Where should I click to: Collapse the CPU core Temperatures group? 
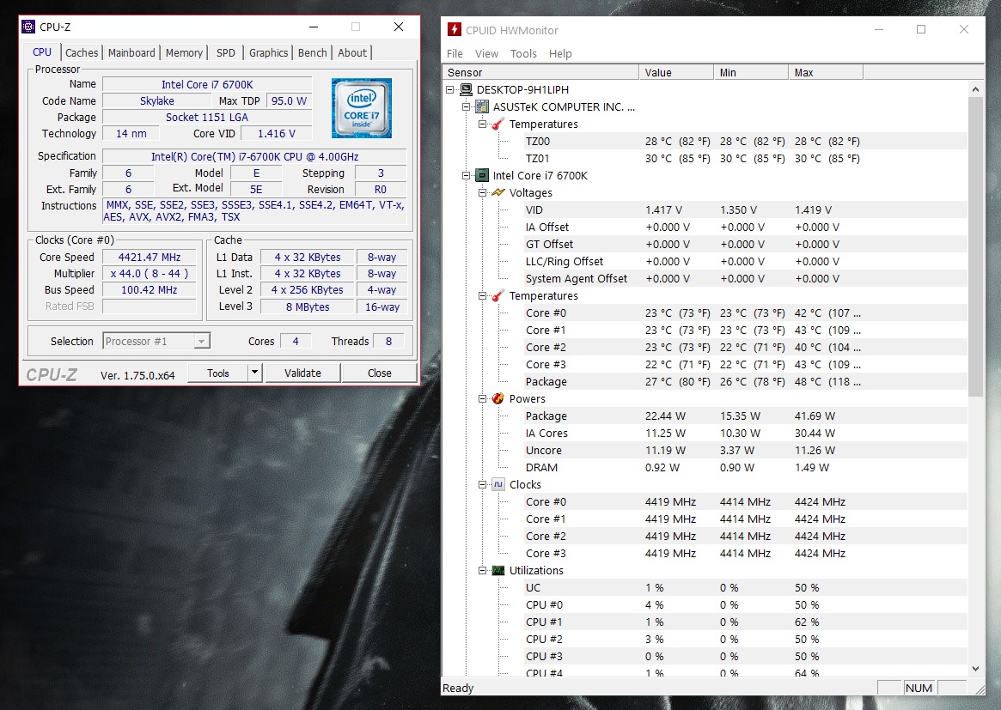483,296
